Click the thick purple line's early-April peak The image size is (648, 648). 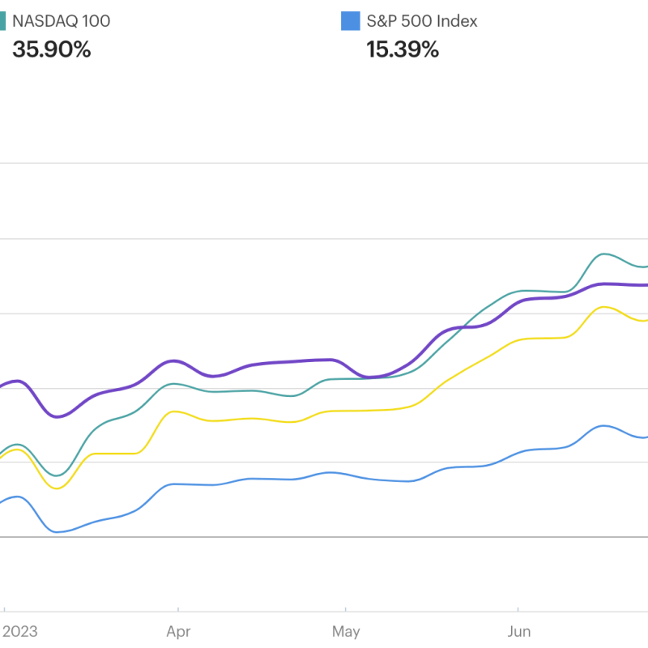tap(173, 360)
